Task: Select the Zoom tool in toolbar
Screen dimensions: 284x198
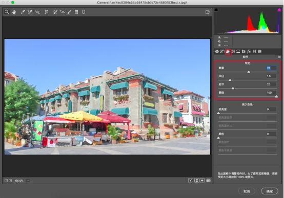Action: (7, 12)
